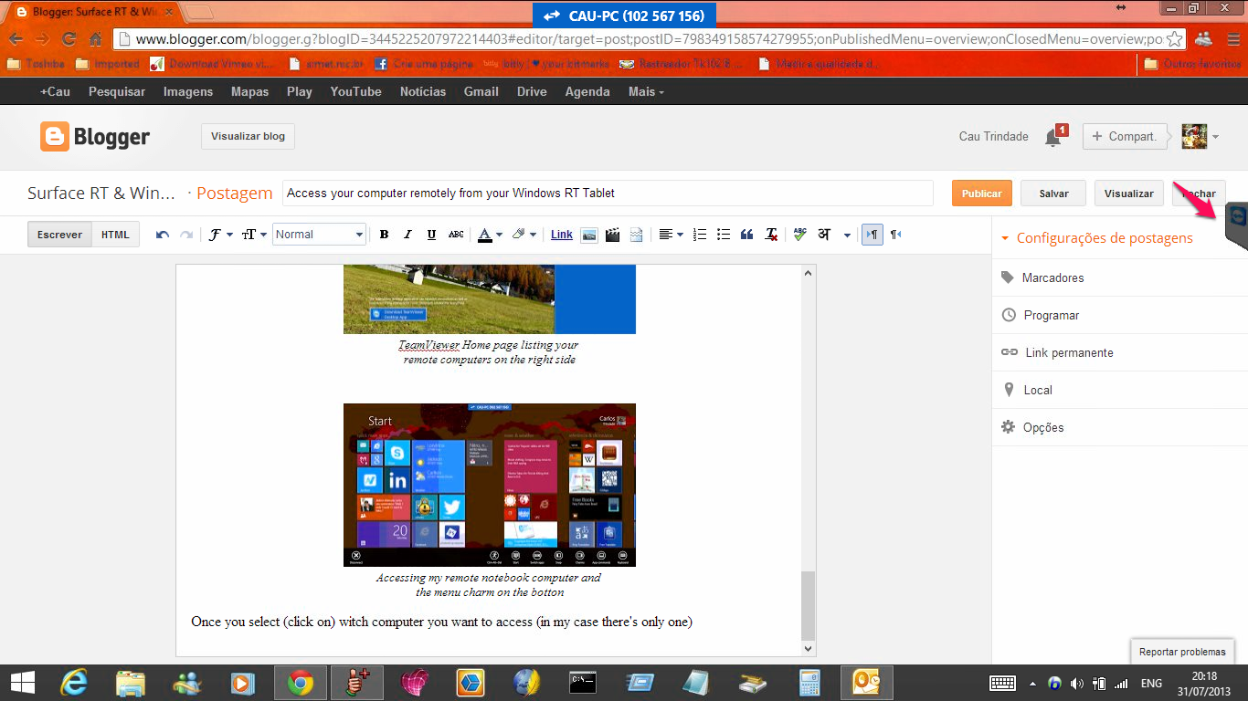Open Imagens in the Google bar
1248x701 pixels.
[188, 91]
